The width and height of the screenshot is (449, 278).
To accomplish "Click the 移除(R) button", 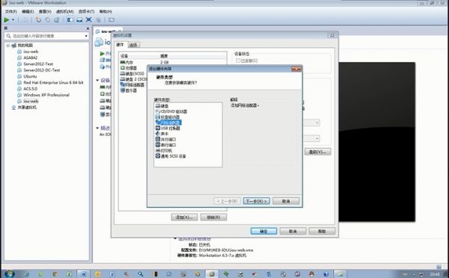I will pyautogui.click(x=213, y=217).
